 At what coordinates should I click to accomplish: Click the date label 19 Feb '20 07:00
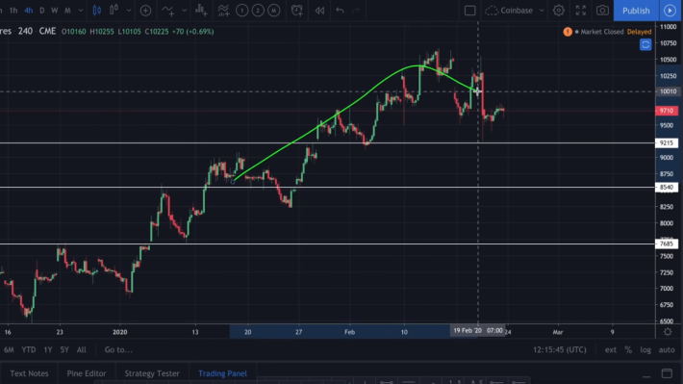click(478, 330)
